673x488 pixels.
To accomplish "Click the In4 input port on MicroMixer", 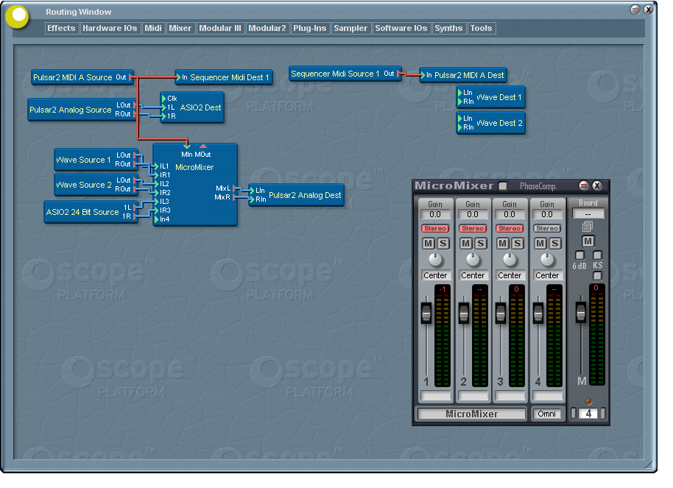I will coord(157,219).
